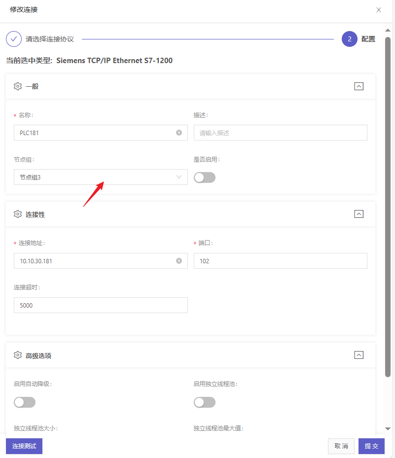
Task: Open the 节点组 dropdown showing 节点组3
Action: 101,177
